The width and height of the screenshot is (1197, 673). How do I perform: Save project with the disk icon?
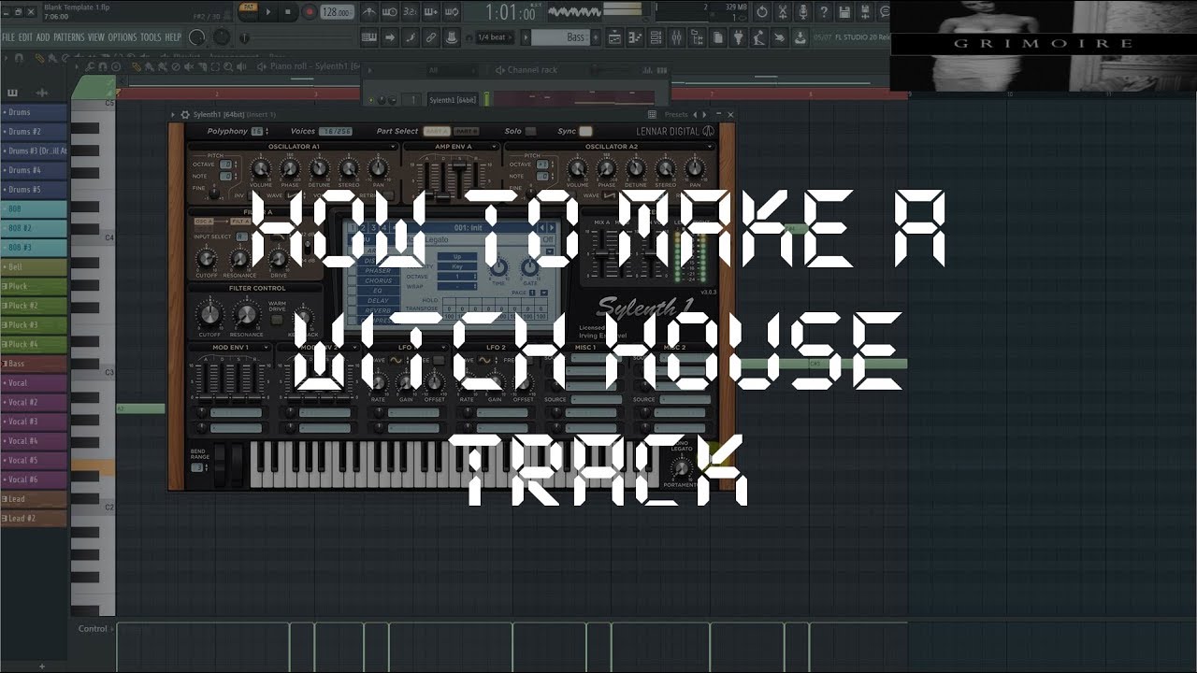click(x=844, y=11)
